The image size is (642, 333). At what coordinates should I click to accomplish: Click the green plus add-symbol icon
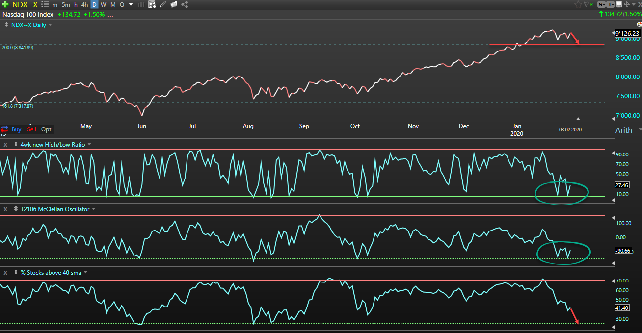click(x=5, y=4)
